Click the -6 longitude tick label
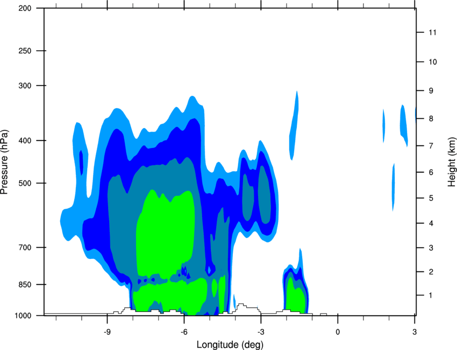This screenshot has width=457, height=350. [x=184, y=332]
